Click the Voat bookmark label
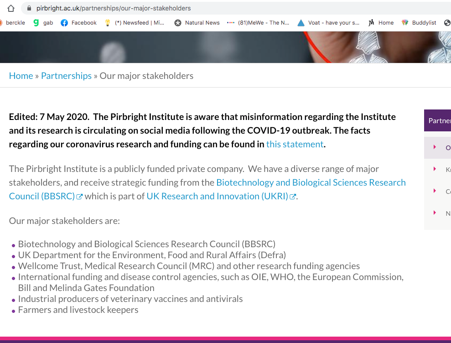Screen dimensions: 451x343 pos(334,23)
